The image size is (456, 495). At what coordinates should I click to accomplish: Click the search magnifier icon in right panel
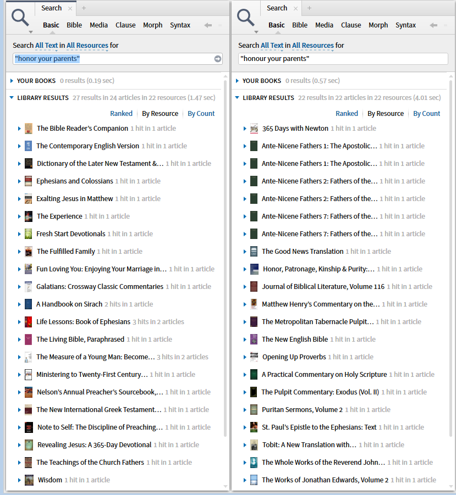[246, 18]
